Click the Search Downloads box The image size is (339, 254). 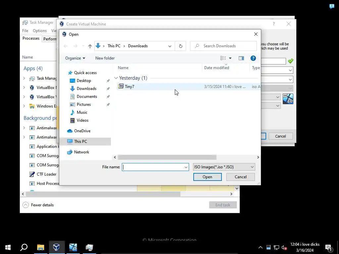click(223, 46)
